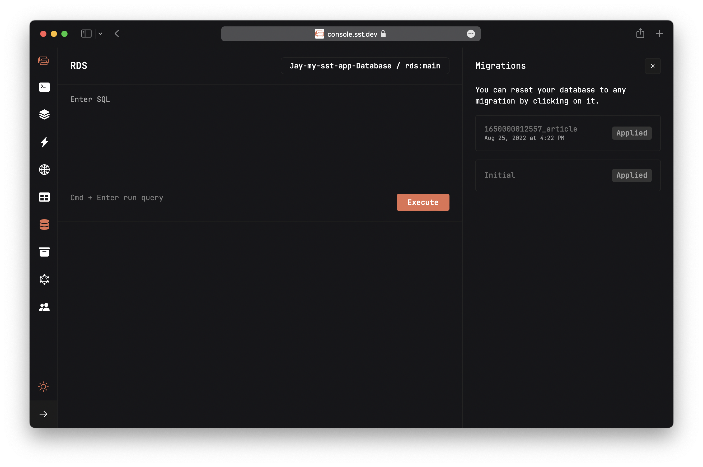Expand the tab chevron next to sidebar button
This screenshot has width=703, height=467.
pos(100,34)
